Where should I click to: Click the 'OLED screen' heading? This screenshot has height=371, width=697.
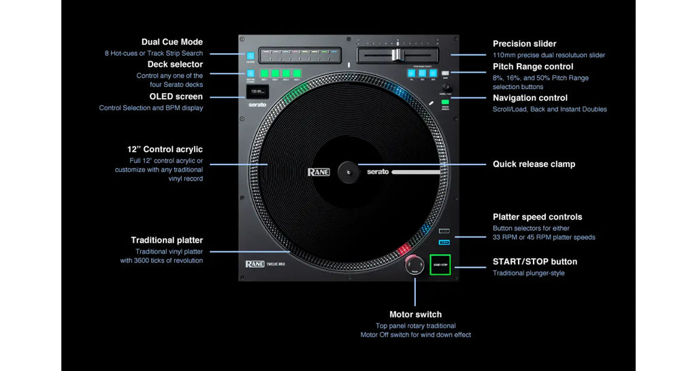tap(176, 96)
